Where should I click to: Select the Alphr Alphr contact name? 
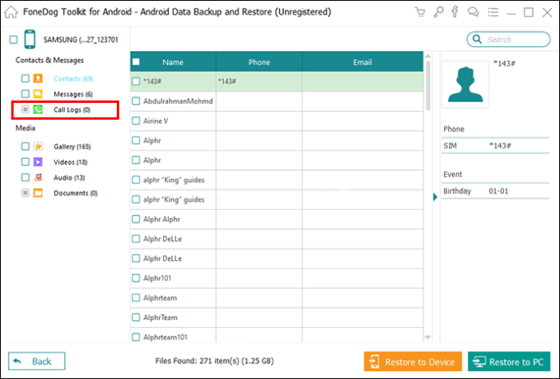[x=162, y=219]
